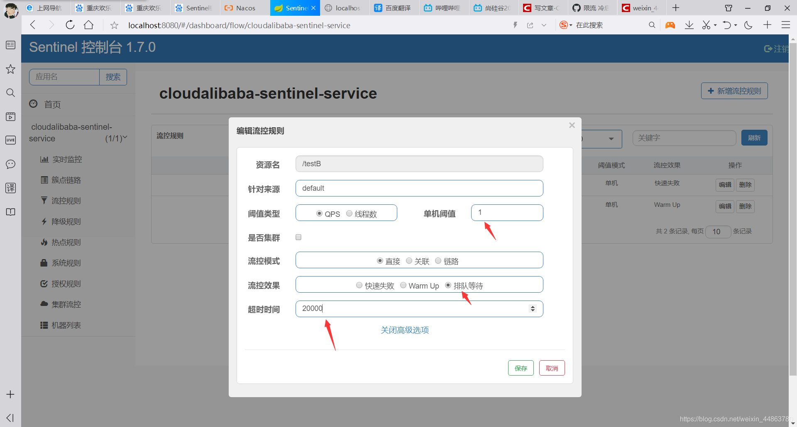Click 新增流控规则 button
Screen dimensions: 797x427
click(x=734, y=91)
